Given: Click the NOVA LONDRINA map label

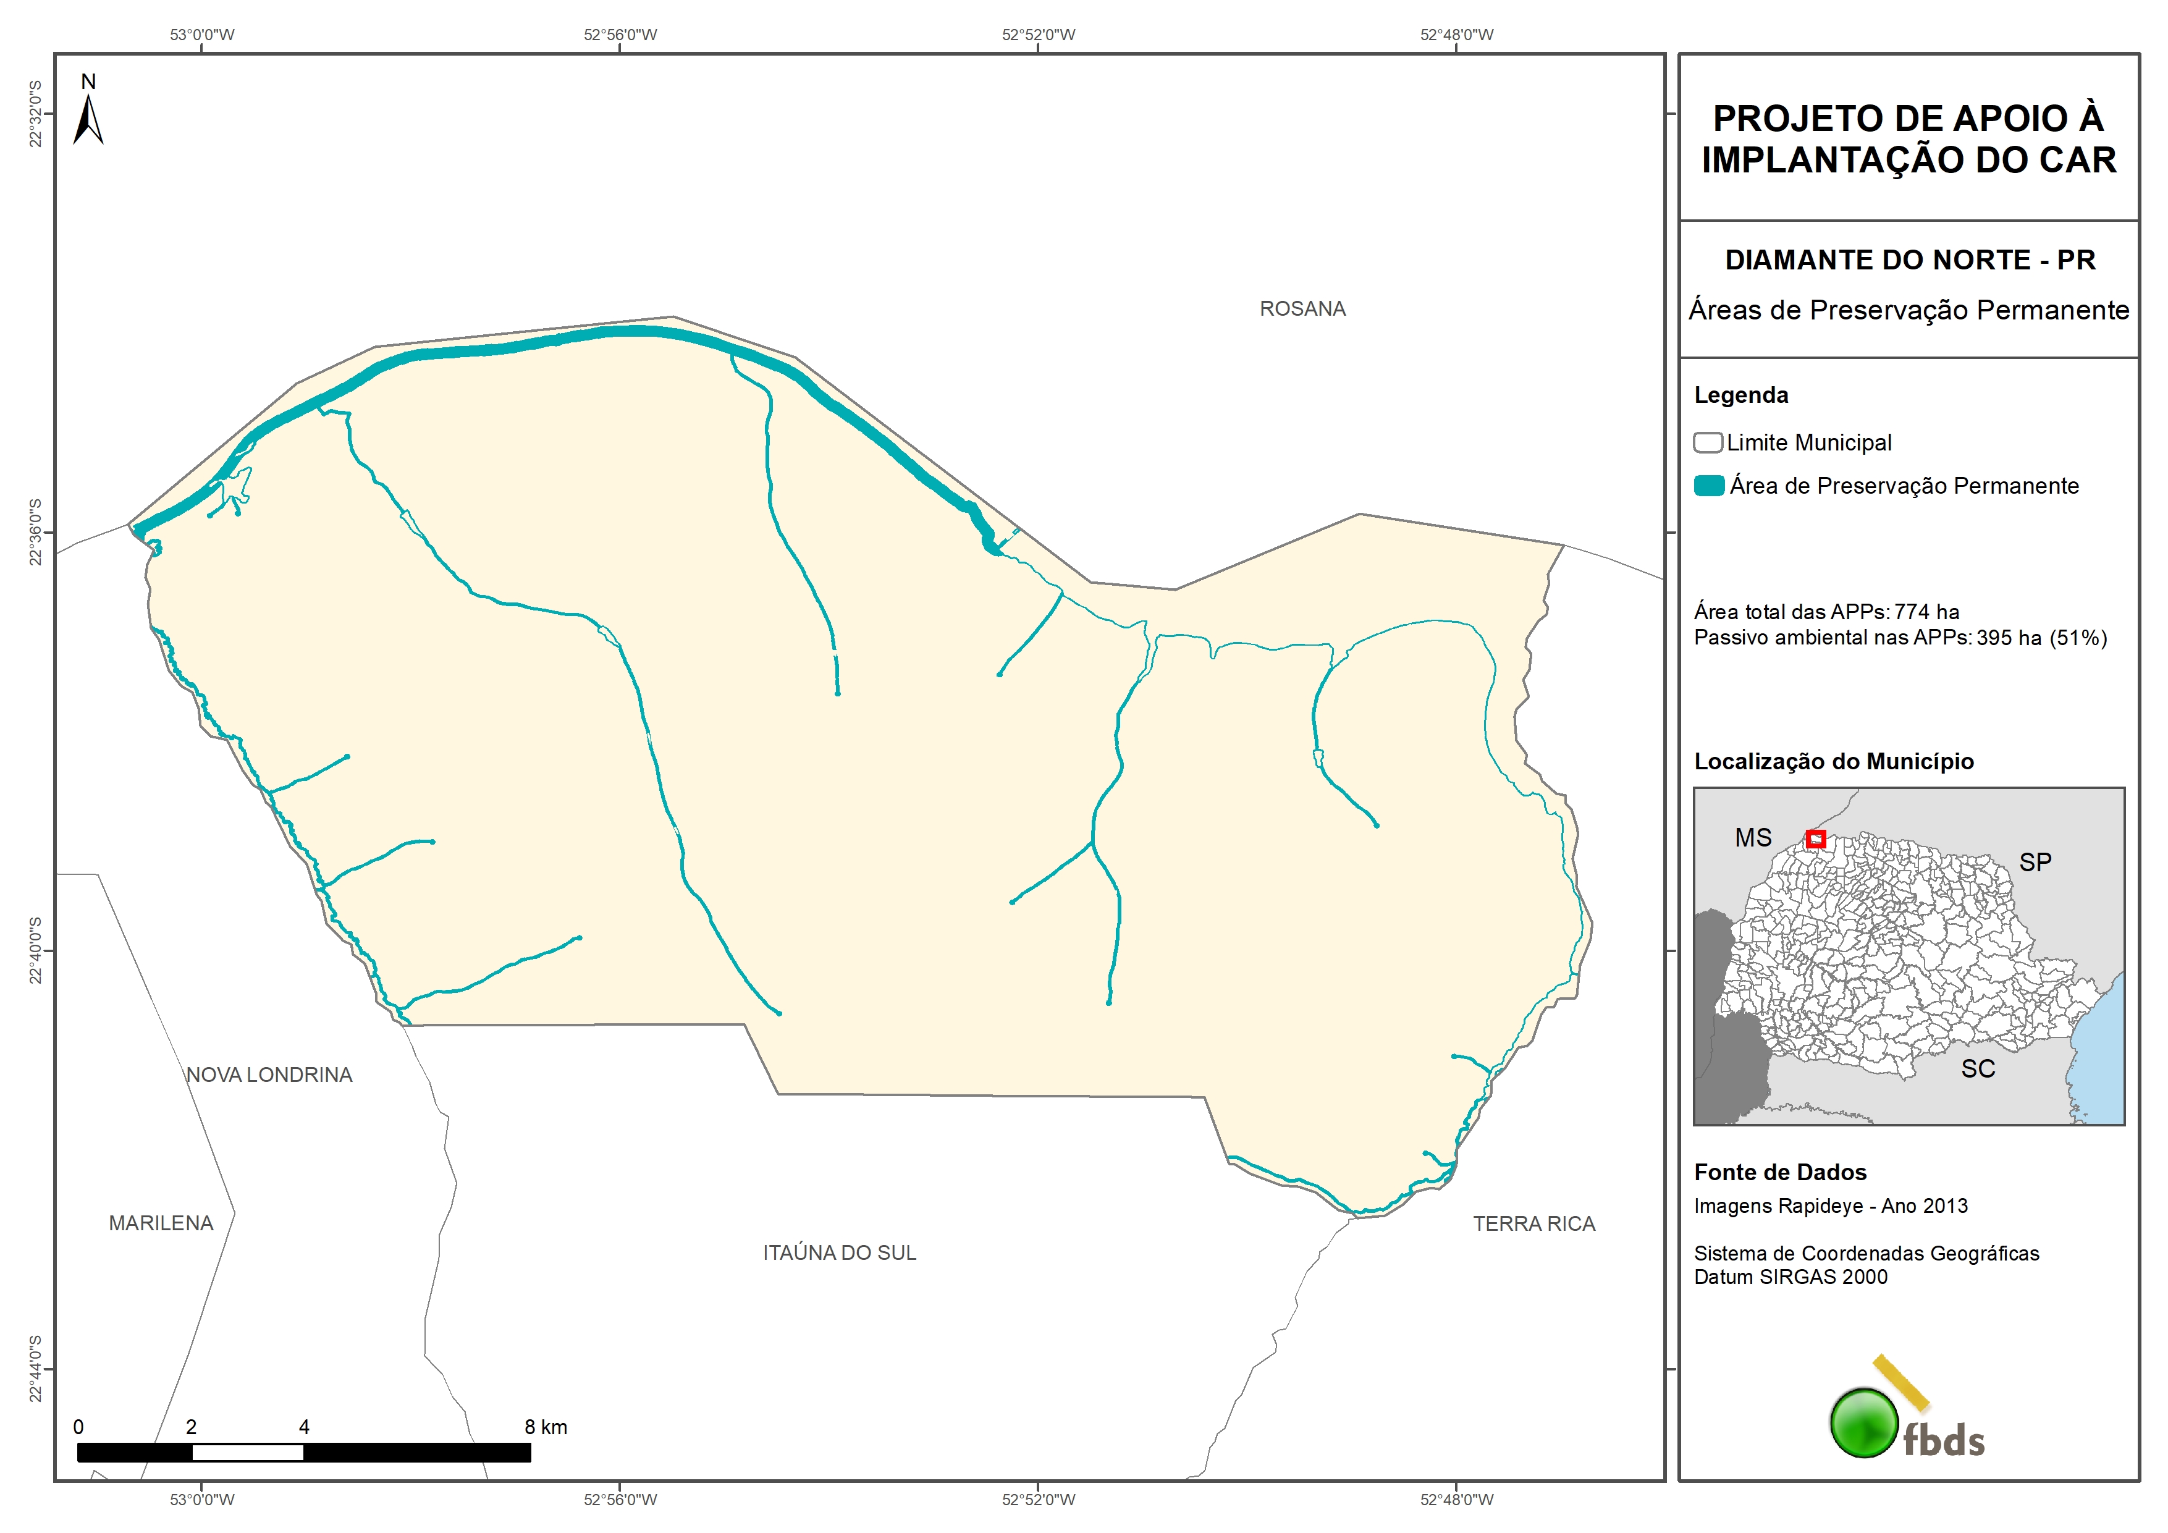Looking at the screenshot, I should [x=269, y=1075].
